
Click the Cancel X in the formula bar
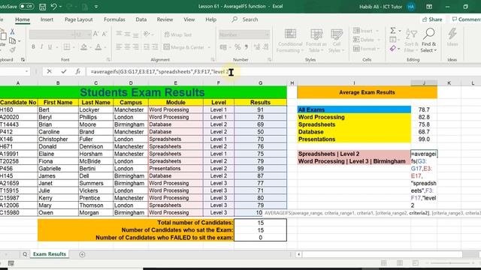click(49, 71)
